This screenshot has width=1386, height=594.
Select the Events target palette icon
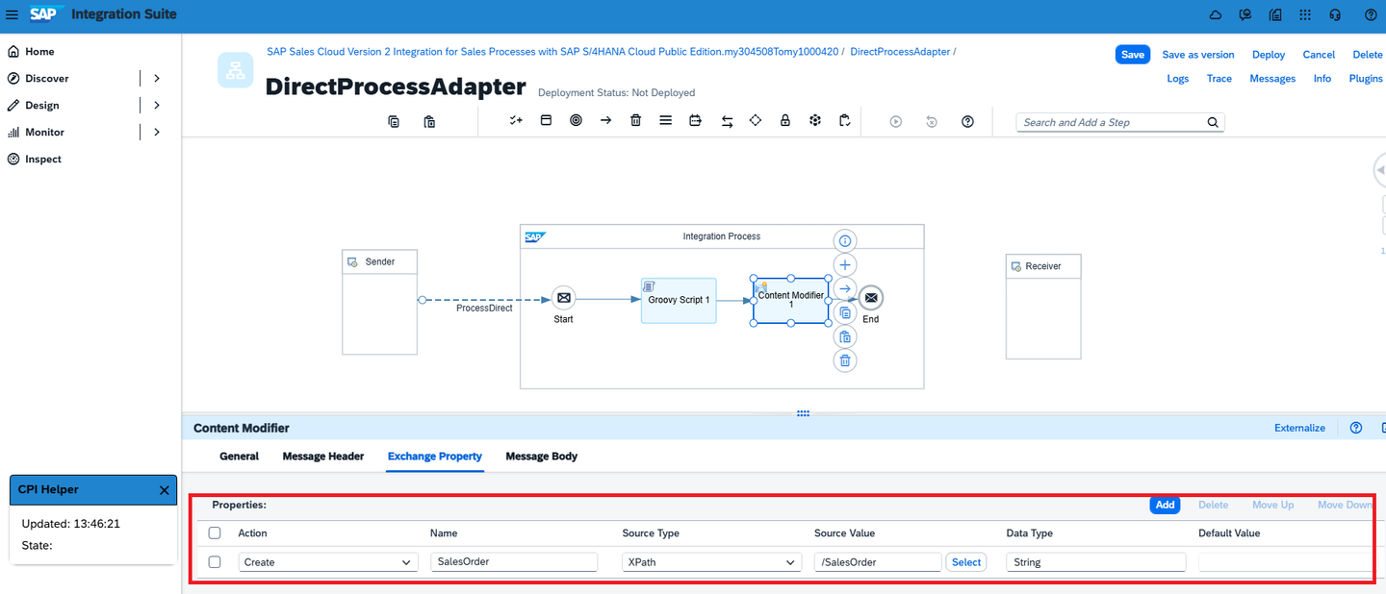pyautogui.click(x=576, y=120)
